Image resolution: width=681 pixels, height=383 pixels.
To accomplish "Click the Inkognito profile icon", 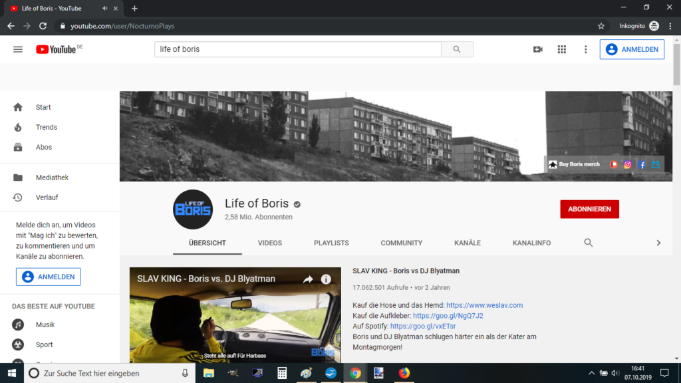I will [654, 26].
